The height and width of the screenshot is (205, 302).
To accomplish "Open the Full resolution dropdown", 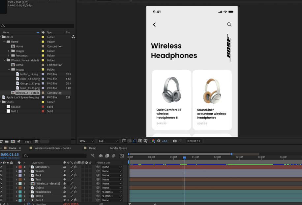I will tap(108, 141).
